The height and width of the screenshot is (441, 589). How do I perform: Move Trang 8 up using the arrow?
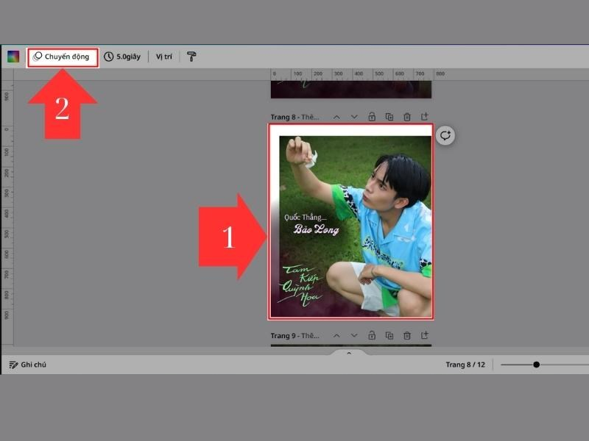pyautogui.click(x=336, y=117)
